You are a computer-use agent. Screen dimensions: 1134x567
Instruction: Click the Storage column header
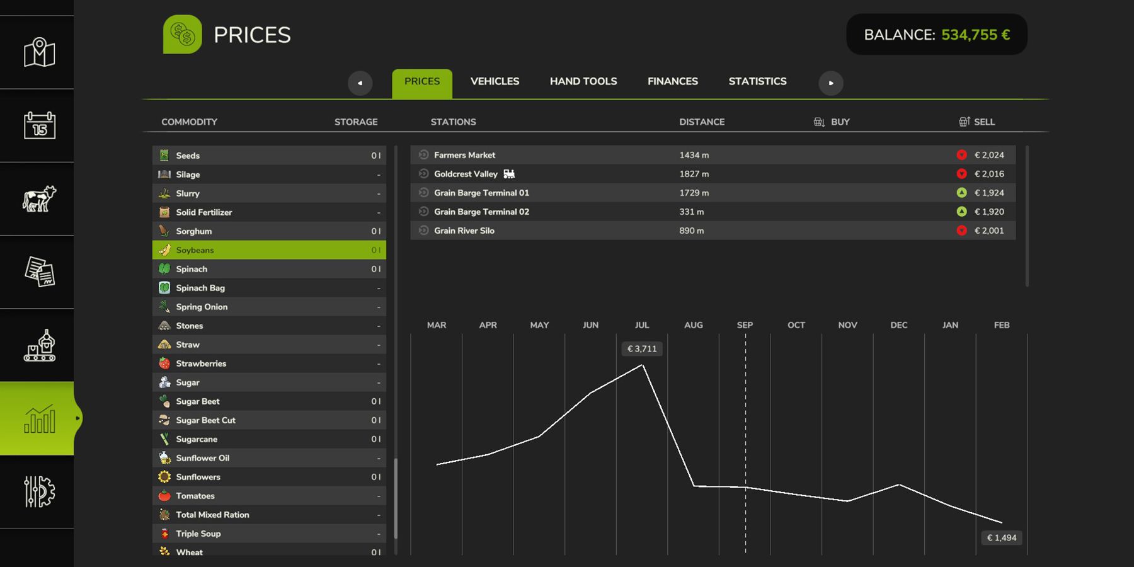point(356,122)
